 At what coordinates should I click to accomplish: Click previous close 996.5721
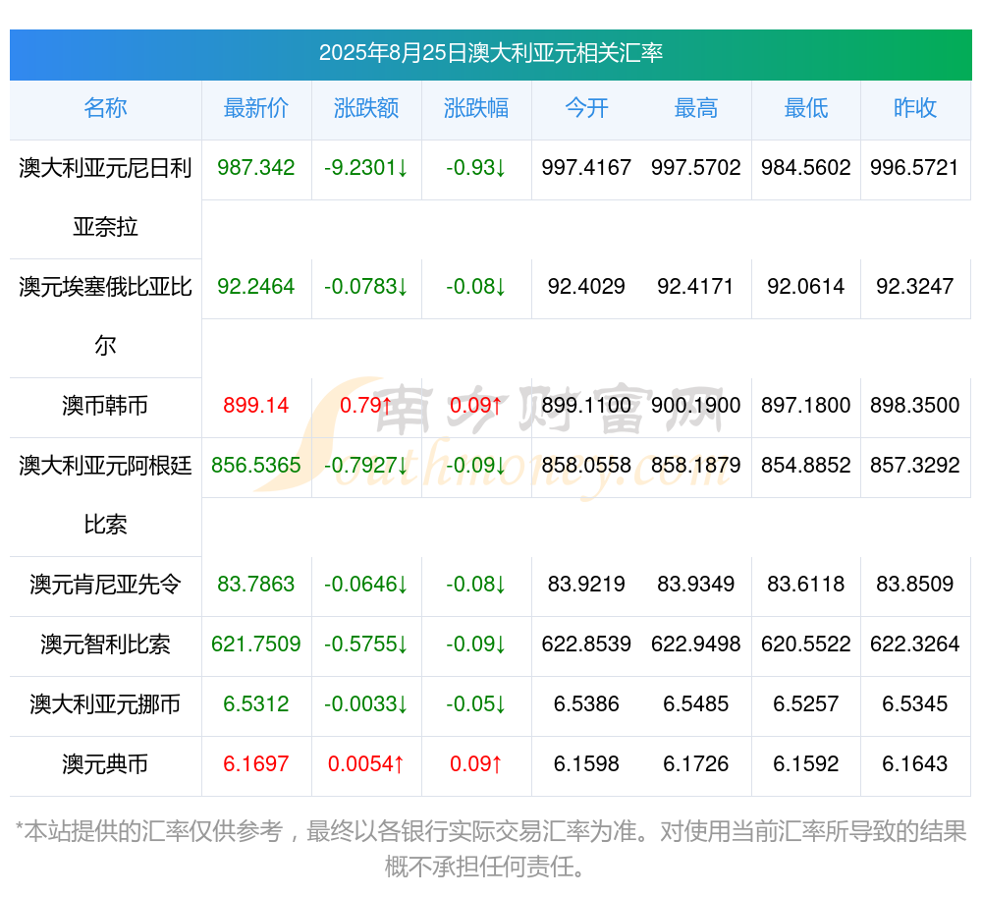(915, 168)
